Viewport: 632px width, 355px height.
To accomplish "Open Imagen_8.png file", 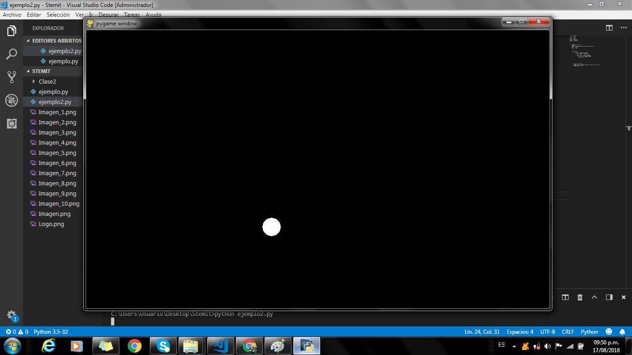I will click(x=53, y=183).
